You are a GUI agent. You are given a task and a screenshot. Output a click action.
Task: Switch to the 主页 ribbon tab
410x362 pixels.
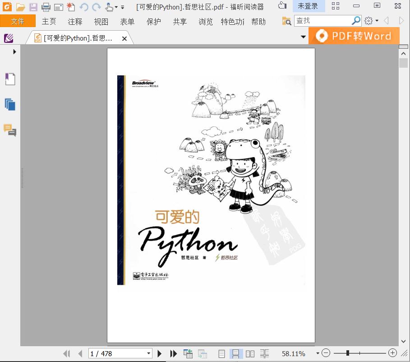(x=49, y=21)
